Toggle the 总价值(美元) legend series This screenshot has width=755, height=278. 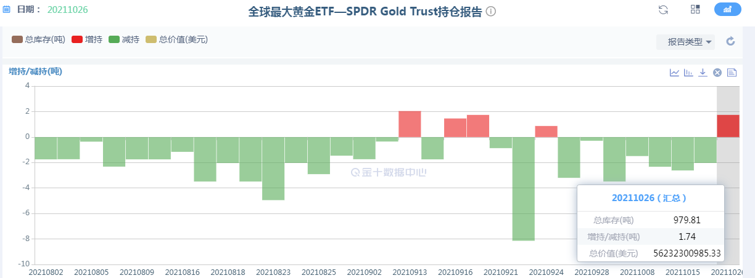point(176,39)
